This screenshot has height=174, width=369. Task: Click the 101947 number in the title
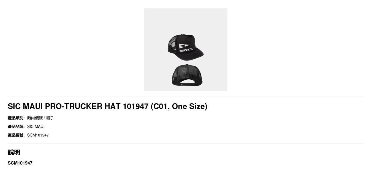[x=136, y=106]
